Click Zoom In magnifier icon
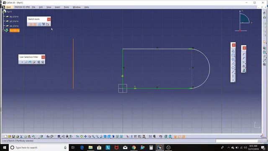The width and height of the screenshot is (268, 151). (x=93, y=136)
